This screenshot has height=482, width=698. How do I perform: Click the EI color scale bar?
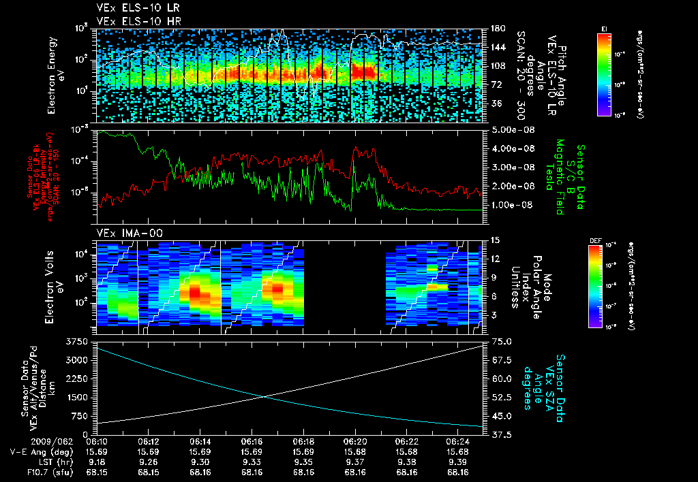604,74
